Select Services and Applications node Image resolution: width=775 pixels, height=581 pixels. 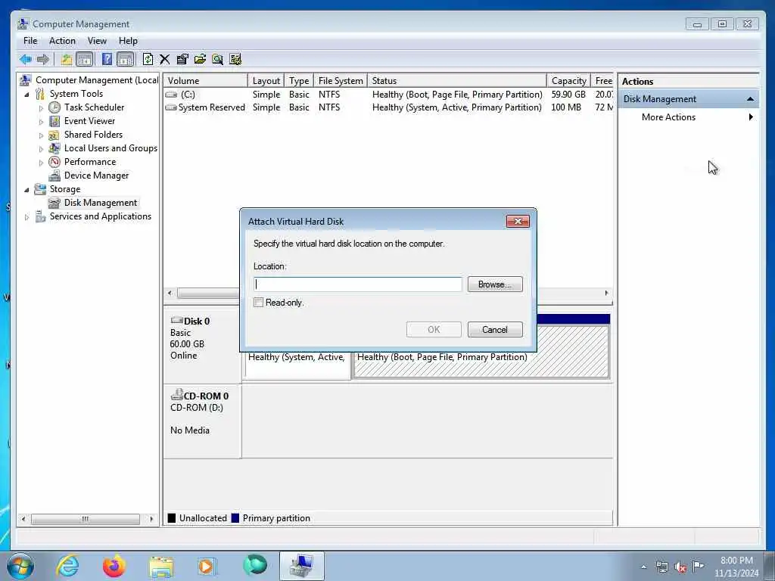[101, 216]
